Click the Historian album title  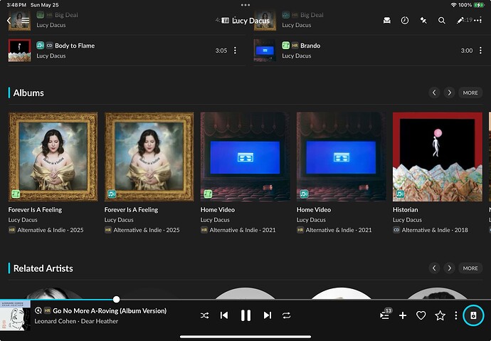pyautogui.click(x=405, y=210)
